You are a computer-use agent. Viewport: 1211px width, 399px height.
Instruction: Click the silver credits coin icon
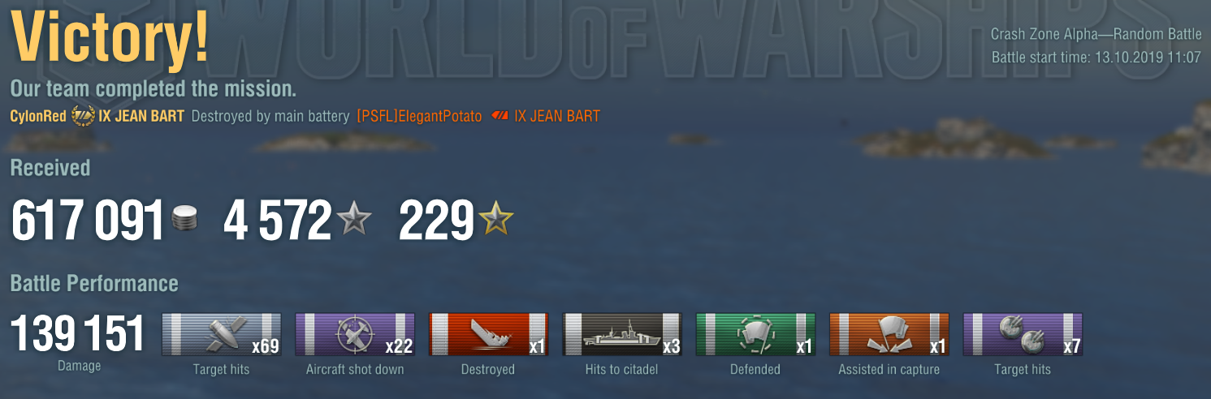(x=185, y=220)
